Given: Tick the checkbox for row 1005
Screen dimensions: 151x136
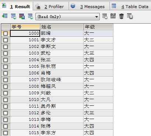Looking at the screenshot, I should 6,67.
